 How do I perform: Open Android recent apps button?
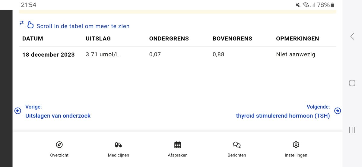[352, 130]
